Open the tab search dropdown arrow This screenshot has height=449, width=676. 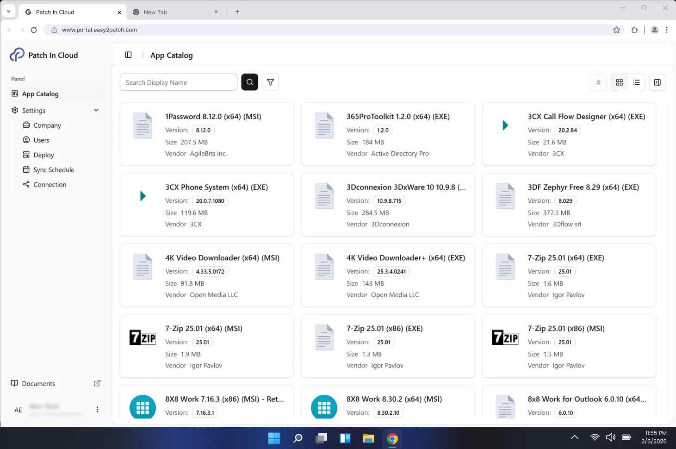[x=8, y=12]
